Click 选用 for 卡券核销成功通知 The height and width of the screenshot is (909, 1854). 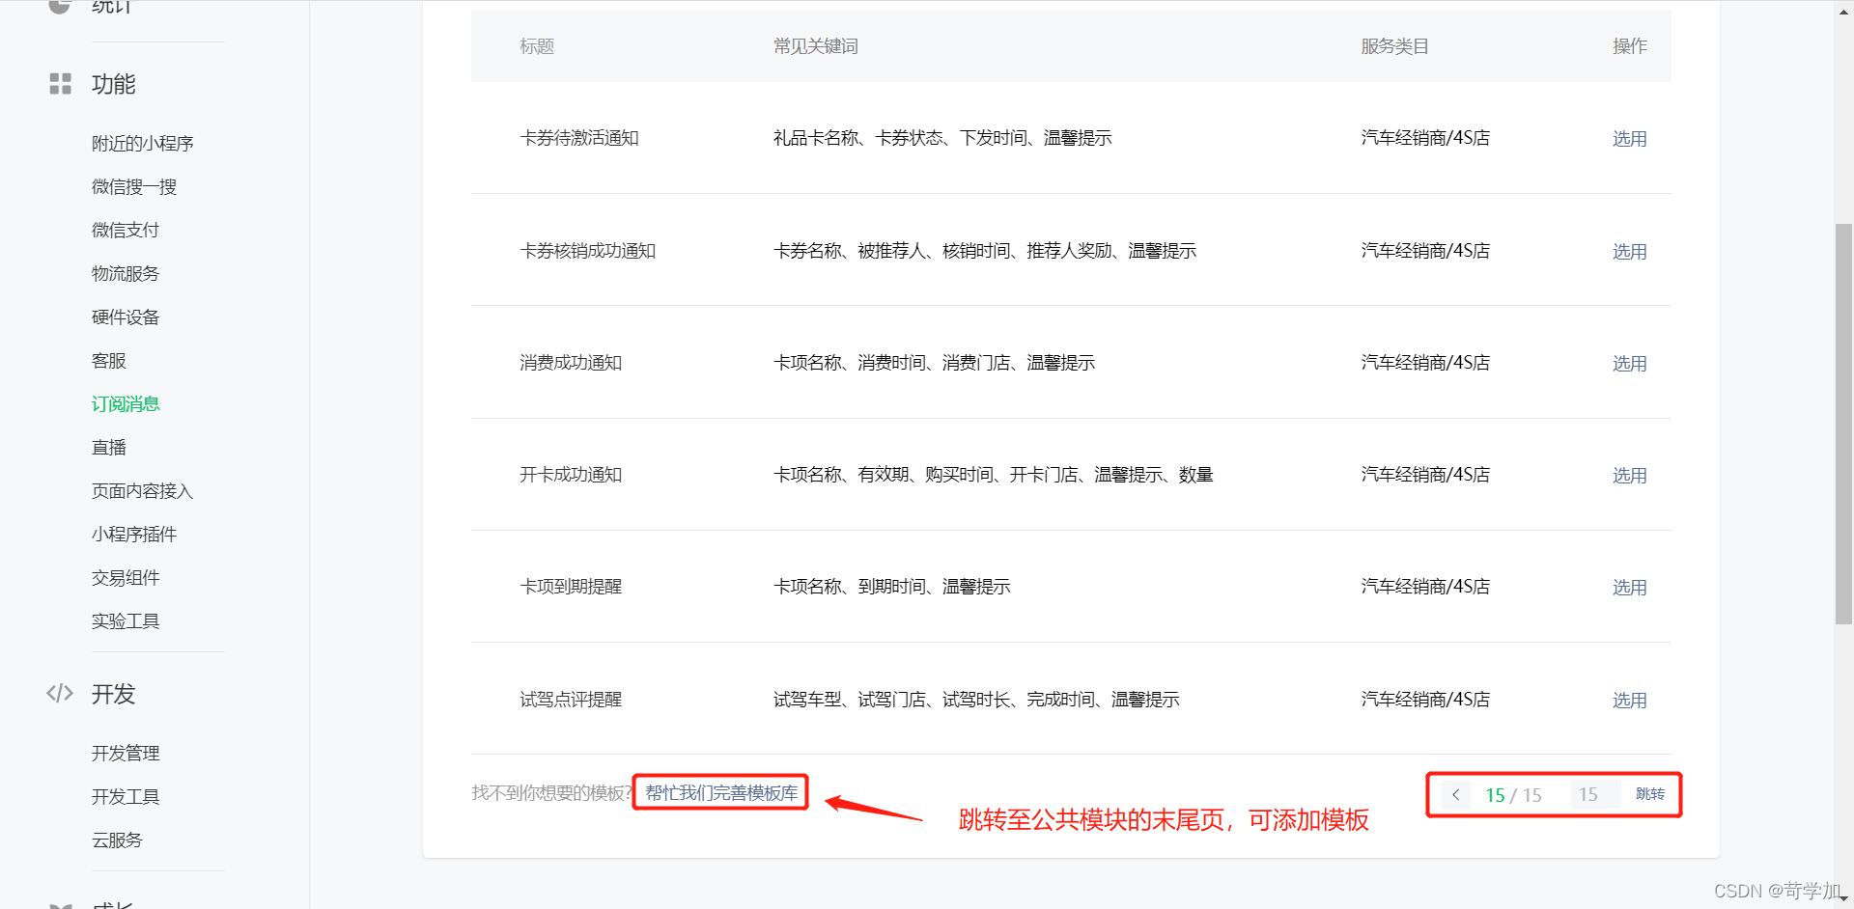[x=1629, y=252]
